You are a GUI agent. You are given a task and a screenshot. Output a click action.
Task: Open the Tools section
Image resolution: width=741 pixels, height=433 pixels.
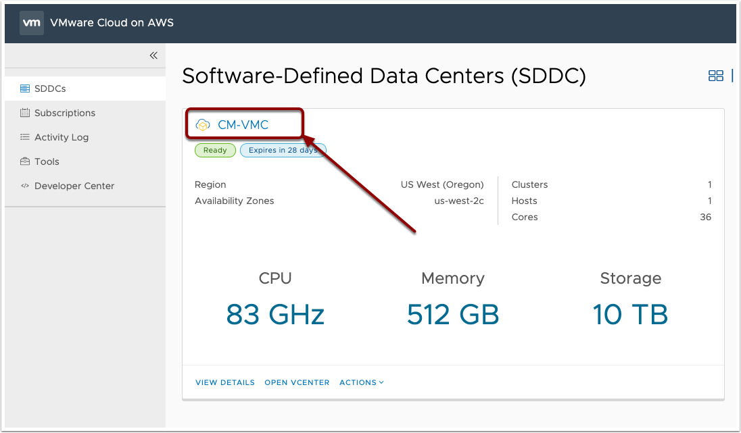point(47,161)
